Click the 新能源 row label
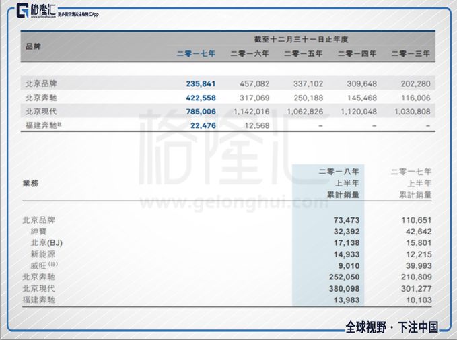Screen dimensions: 457x340 pyautogui.click(x=43, y=254)
